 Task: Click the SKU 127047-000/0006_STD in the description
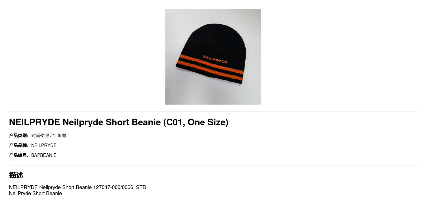[x=119, y=187]
